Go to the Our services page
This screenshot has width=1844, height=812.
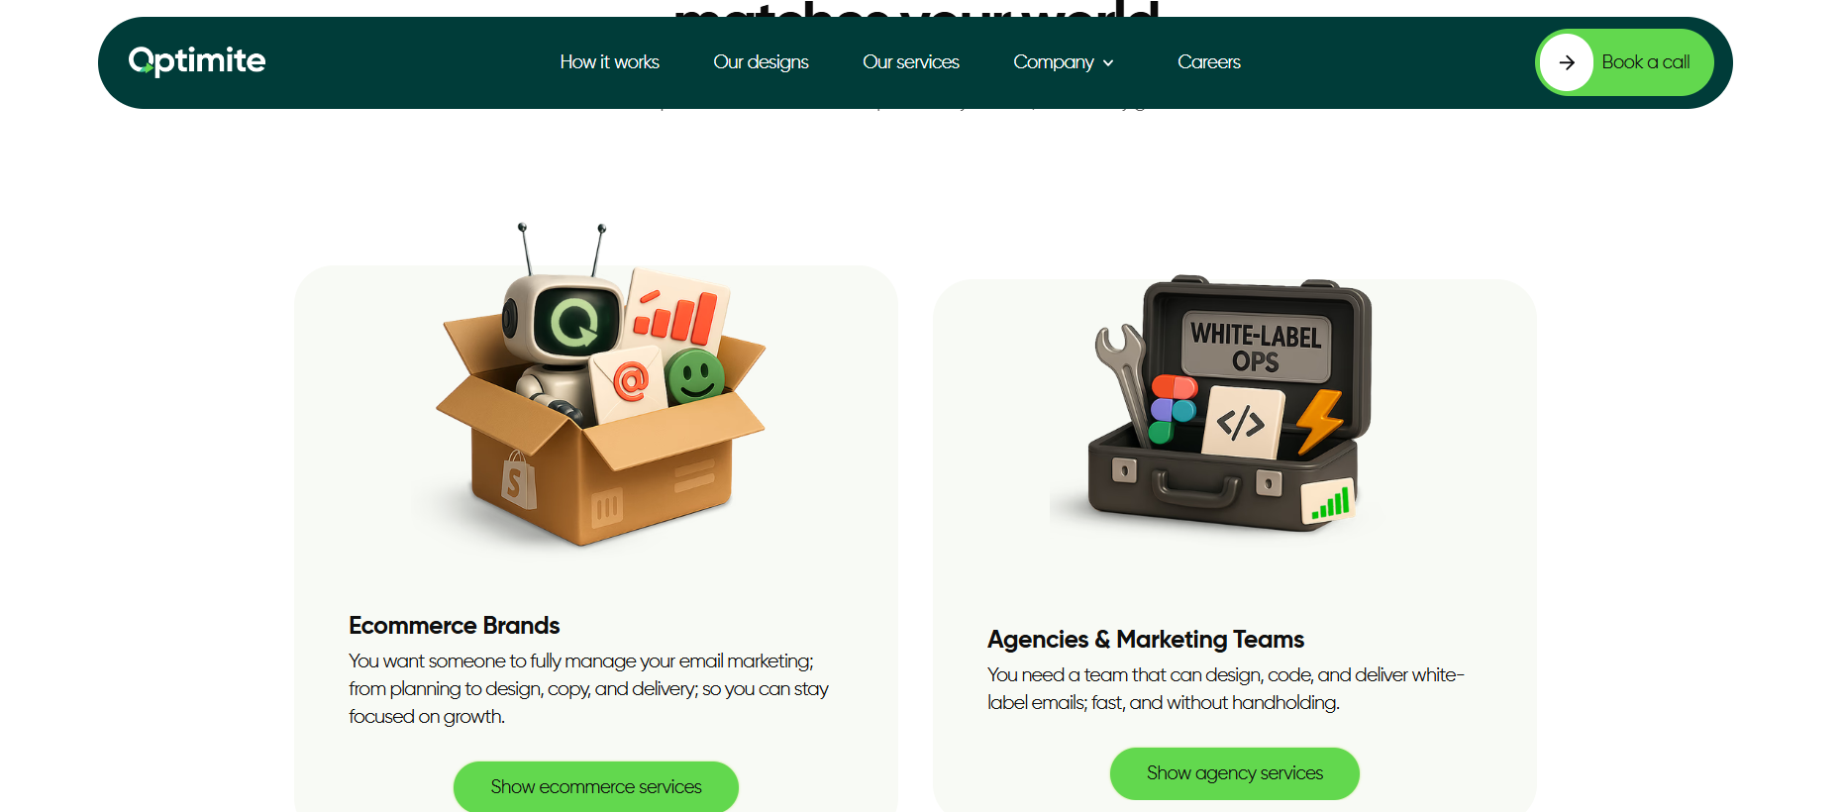point(911,62)
